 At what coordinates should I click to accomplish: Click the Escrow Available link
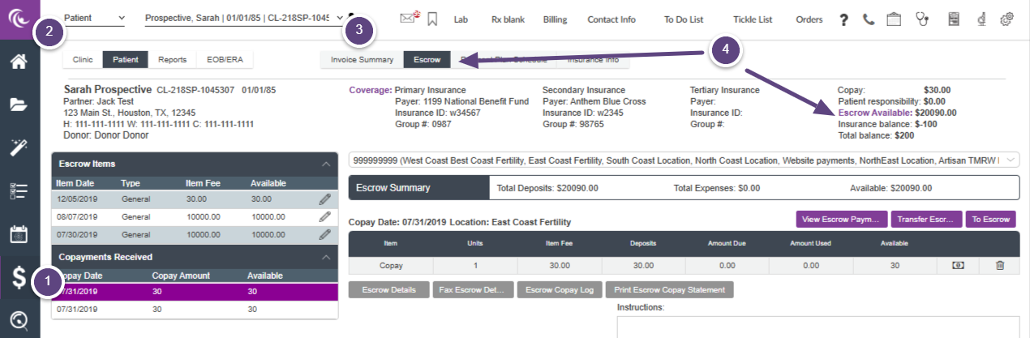[874, 113]
